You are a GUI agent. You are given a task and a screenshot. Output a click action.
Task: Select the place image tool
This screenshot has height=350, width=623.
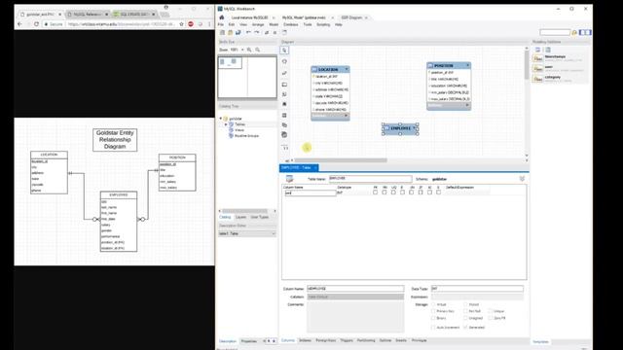pyautogui.click(x=284, y=104)
